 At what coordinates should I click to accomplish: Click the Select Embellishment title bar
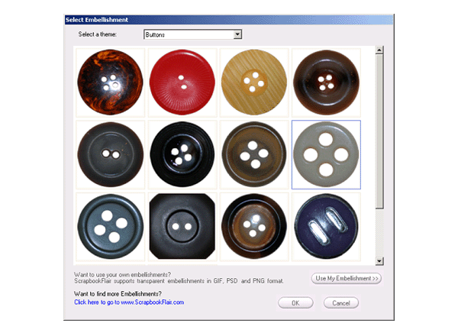tap(229, 20)
